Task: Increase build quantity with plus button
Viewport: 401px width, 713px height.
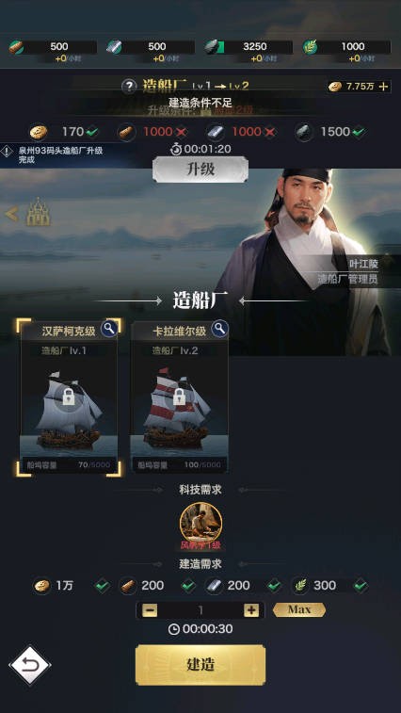Action: pyautogui.click(x=251, y=610)
